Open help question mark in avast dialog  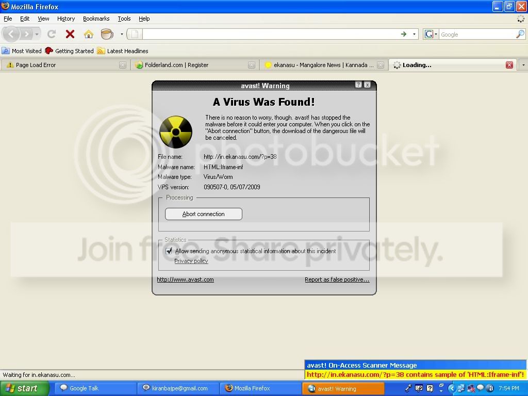pos(358,85)
